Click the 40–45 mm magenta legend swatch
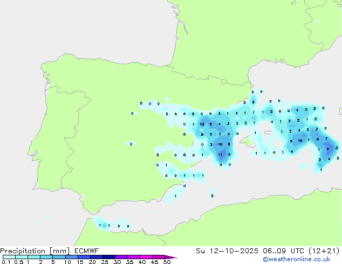Viewport: 342px width, 264px height. (146, 257)
